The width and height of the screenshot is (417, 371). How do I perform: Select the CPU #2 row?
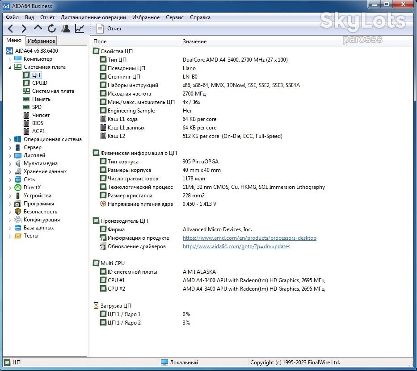click(x=251, y=289)
